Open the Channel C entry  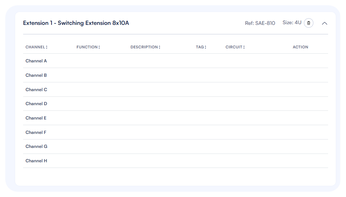pyautogui.click(x=36, y=90)
